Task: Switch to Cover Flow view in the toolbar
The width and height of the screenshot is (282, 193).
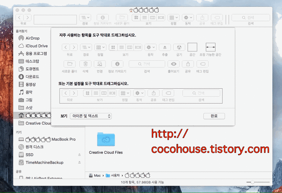Action: pyautogui.click(x=161, y=18)
